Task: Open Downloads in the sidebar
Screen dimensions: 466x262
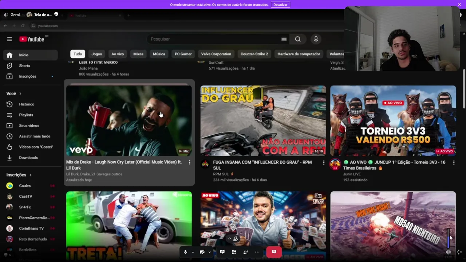Action: point(31,158)
